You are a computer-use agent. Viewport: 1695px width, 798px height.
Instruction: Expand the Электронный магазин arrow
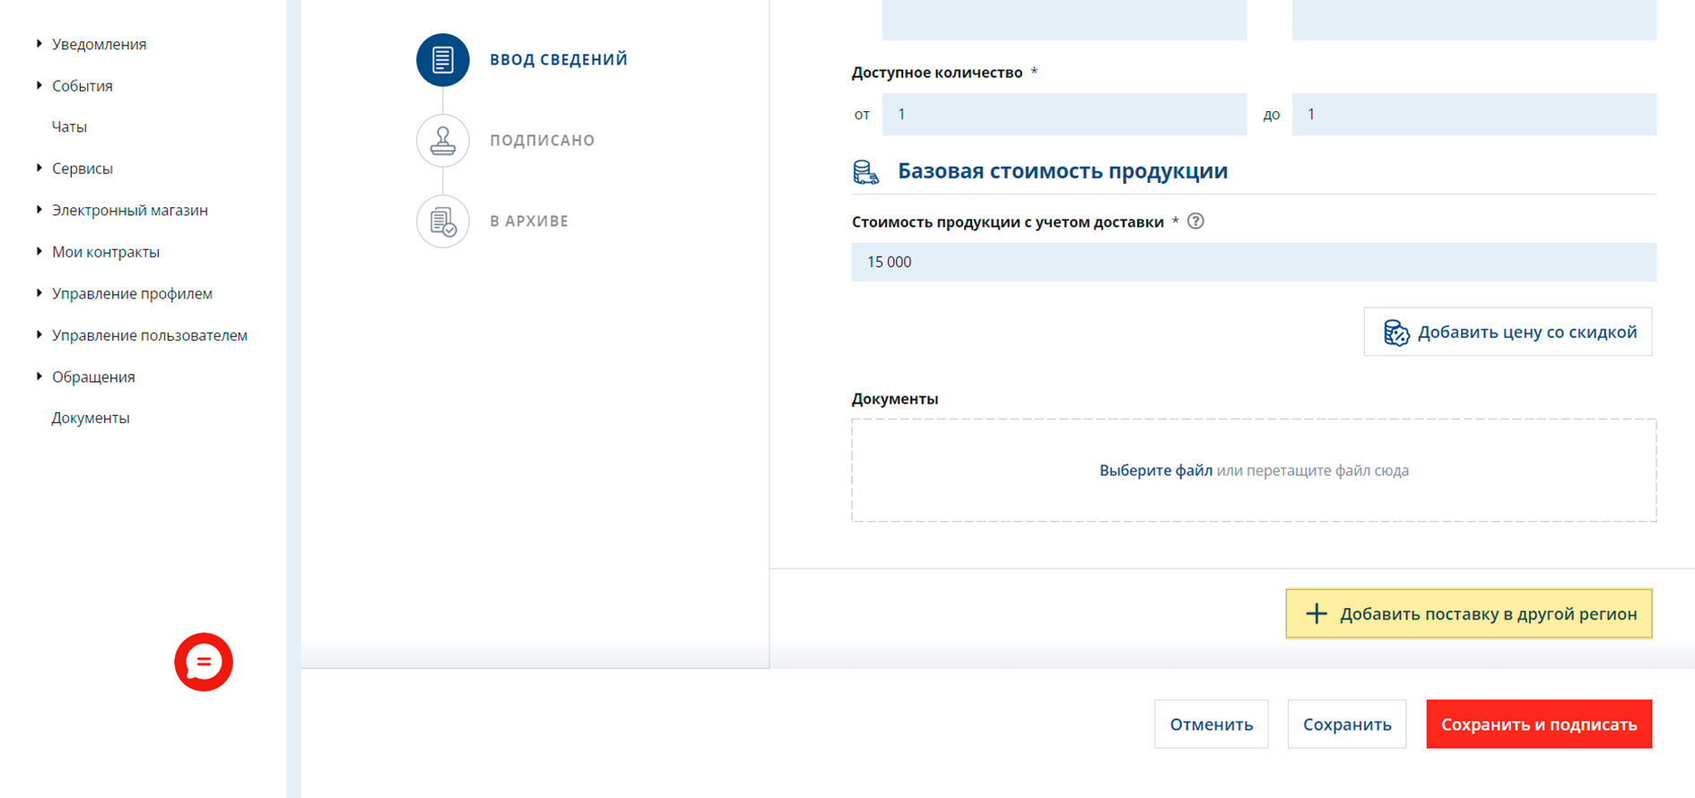(x=39, y=210)
